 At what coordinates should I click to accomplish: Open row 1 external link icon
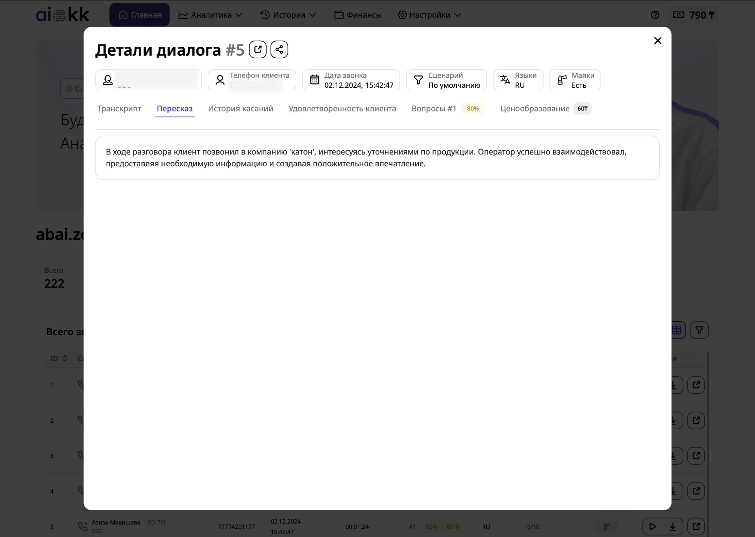click(x=696, y=385)
